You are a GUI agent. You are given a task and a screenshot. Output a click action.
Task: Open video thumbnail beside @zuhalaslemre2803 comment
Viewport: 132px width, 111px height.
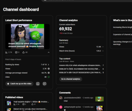(99, 99)
